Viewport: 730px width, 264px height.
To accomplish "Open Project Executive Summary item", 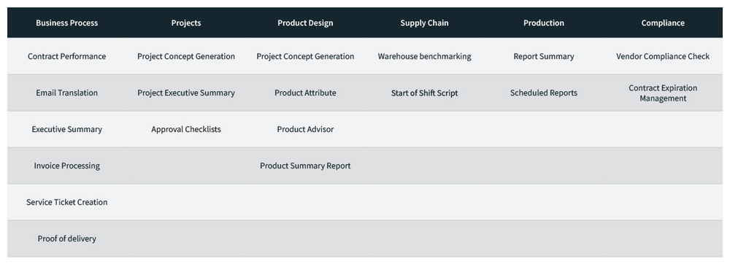I will (186, 93).
